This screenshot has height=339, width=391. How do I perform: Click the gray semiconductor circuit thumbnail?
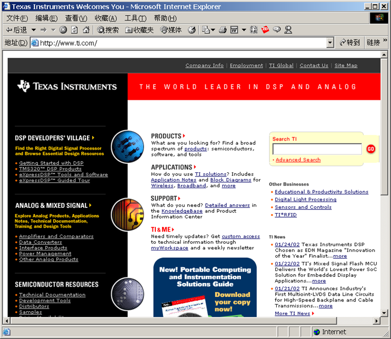click(128, 294)
